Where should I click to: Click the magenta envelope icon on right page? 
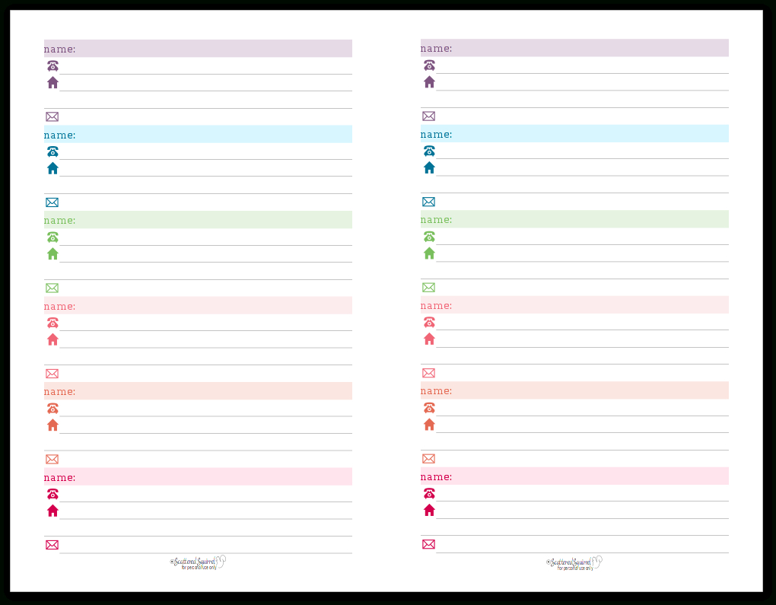428,544
